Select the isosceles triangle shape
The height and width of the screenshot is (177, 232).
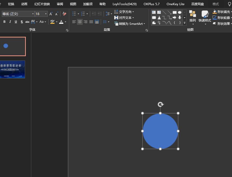159,18
